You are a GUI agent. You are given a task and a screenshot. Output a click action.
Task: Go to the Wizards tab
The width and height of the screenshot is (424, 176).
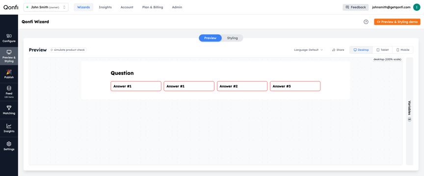click(83, 7)
